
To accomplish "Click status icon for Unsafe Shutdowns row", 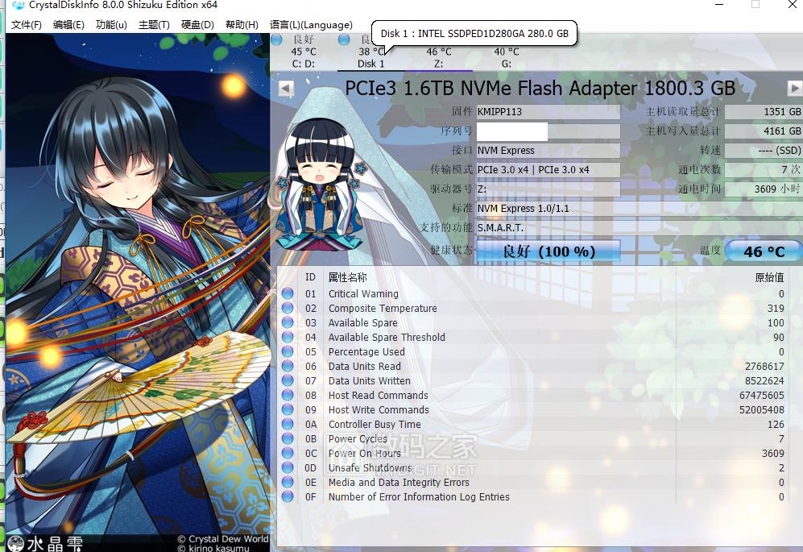I will point(288,467).
